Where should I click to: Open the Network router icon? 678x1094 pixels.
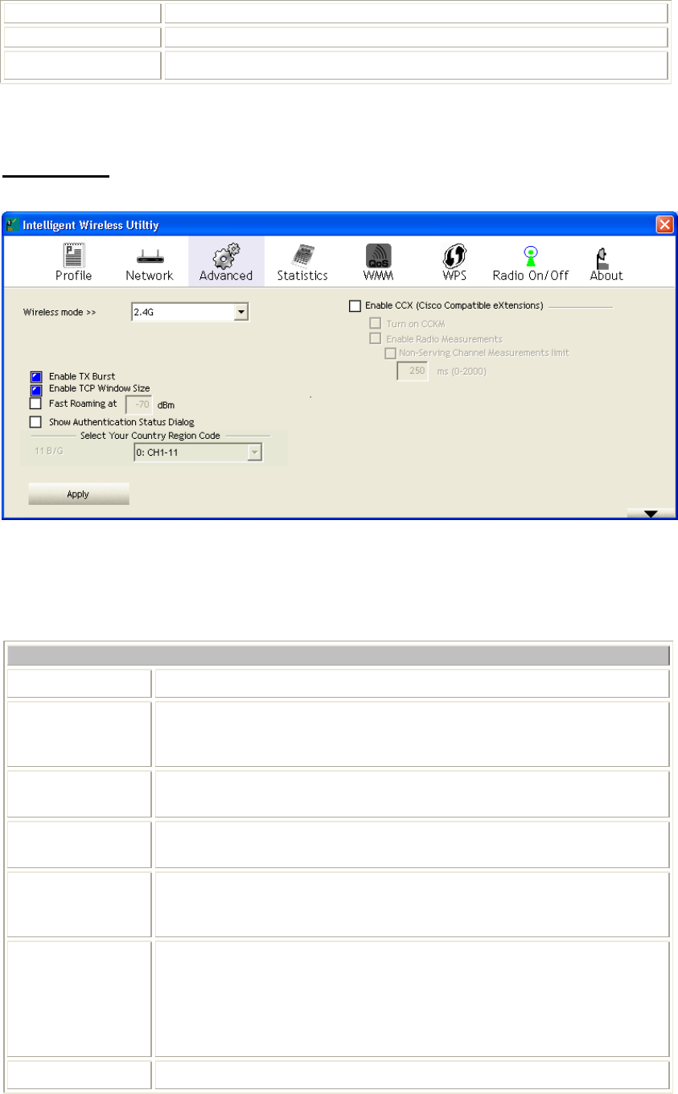pyautogui.click(x=149, y=256)
